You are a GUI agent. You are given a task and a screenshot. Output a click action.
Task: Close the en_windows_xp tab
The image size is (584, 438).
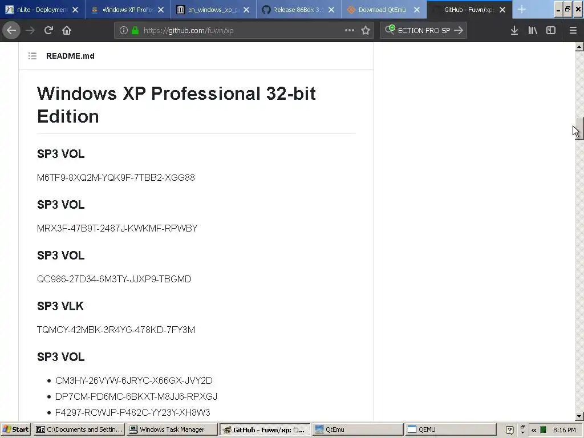click(x=246, y=10)
